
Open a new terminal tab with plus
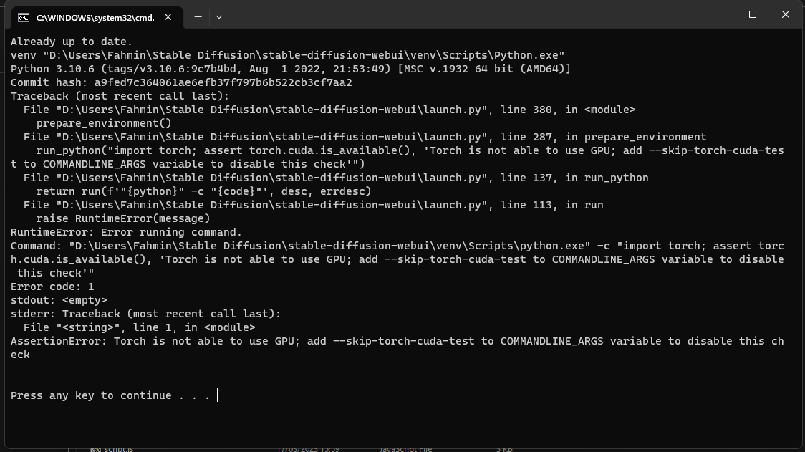click(x=198, y=16)
